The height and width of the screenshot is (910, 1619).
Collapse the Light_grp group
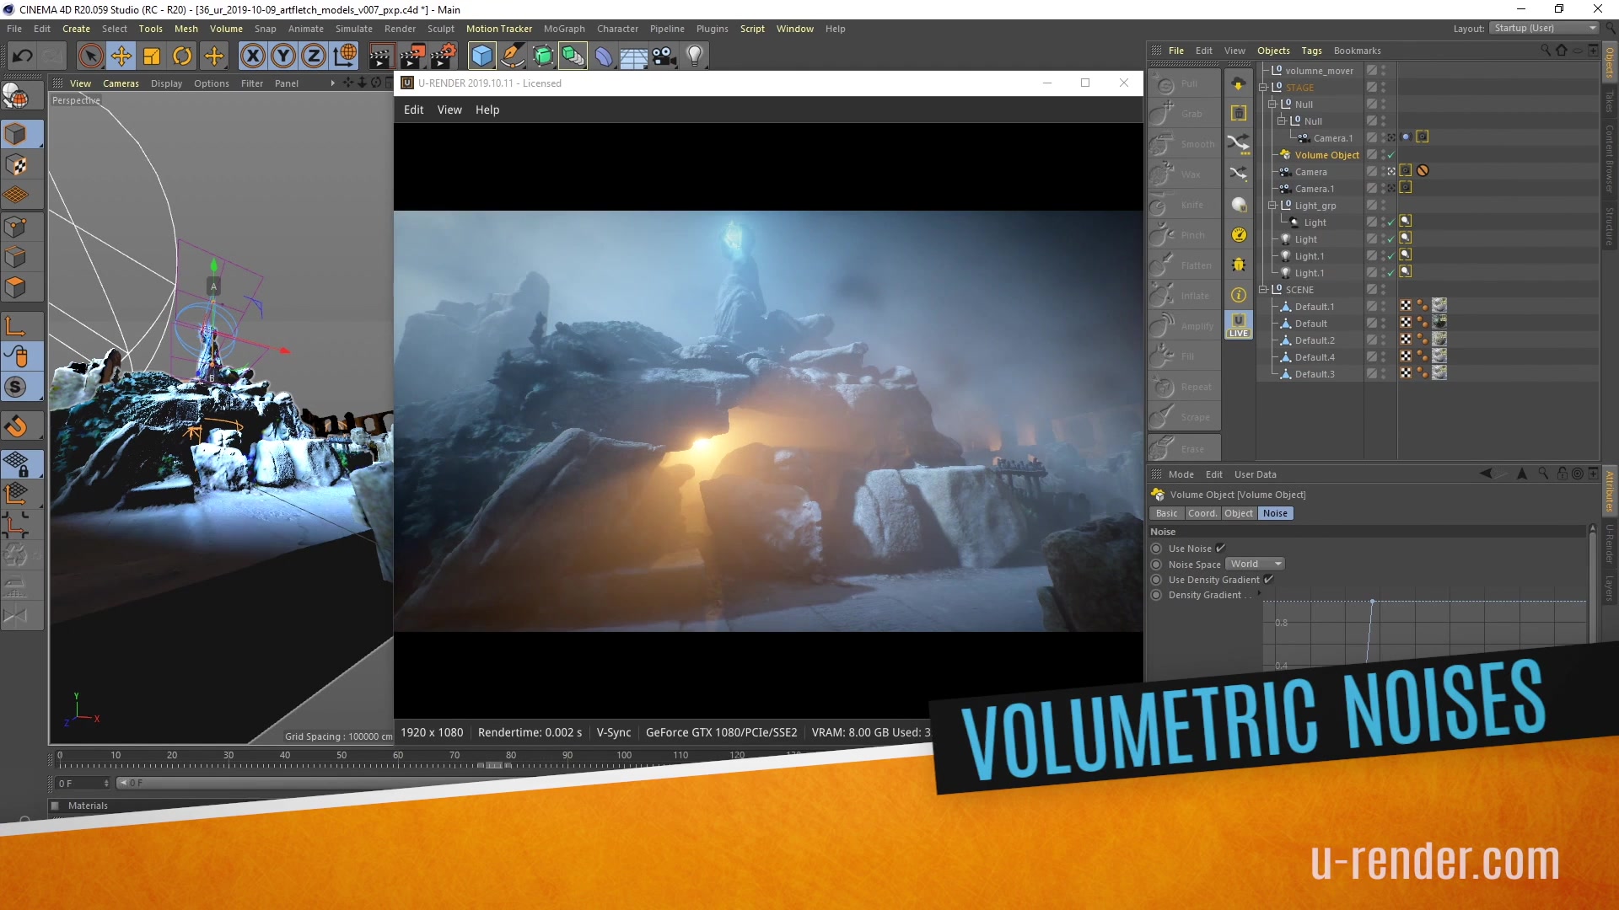tap(1272, 206)
